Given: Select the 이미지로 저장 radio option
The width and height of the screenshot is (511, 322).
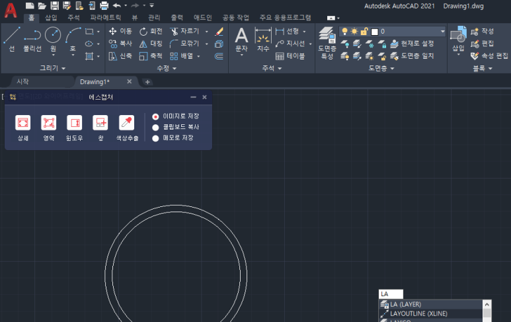Looking at the screenshot, I should click(x=155, y=116).
